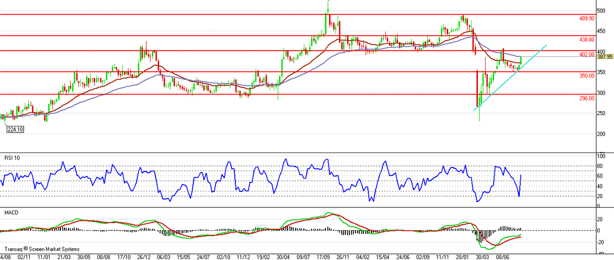Click the -20 value on MACD scale
Screen dimensions: 614x260
pyautogui.click(x=601, y=241)
